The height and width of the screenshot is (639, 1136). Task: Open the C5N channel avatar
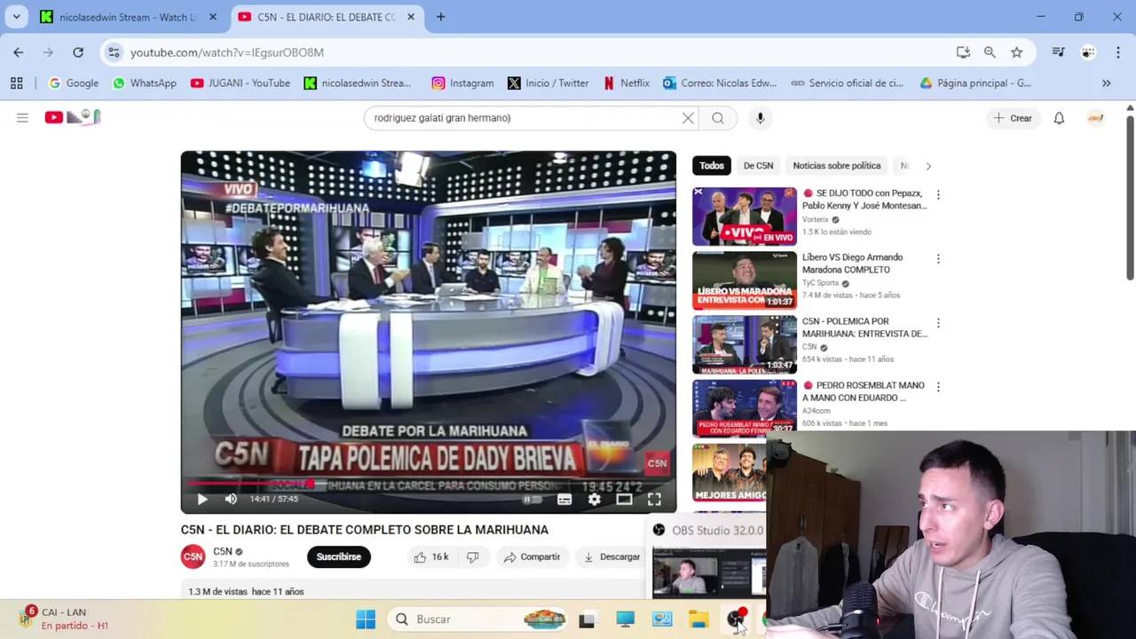click(193, 556)
